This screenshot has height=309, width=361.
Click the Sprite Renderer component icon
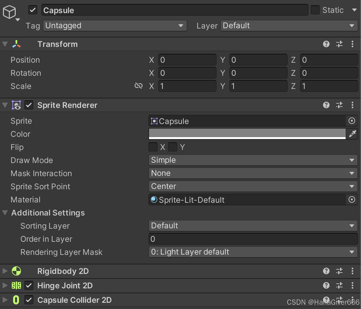tap(16, 105)
